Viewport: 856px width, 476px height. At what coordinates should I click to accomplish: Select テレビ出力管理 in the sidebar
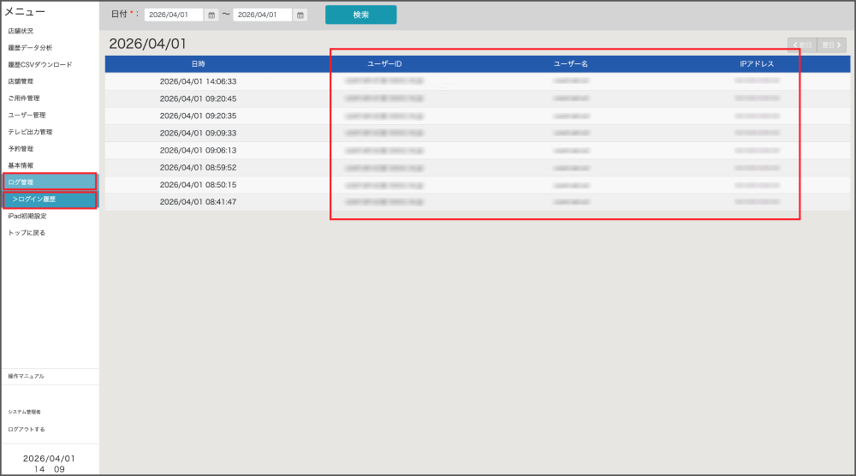pyautogui.click(x=30, y=132)
